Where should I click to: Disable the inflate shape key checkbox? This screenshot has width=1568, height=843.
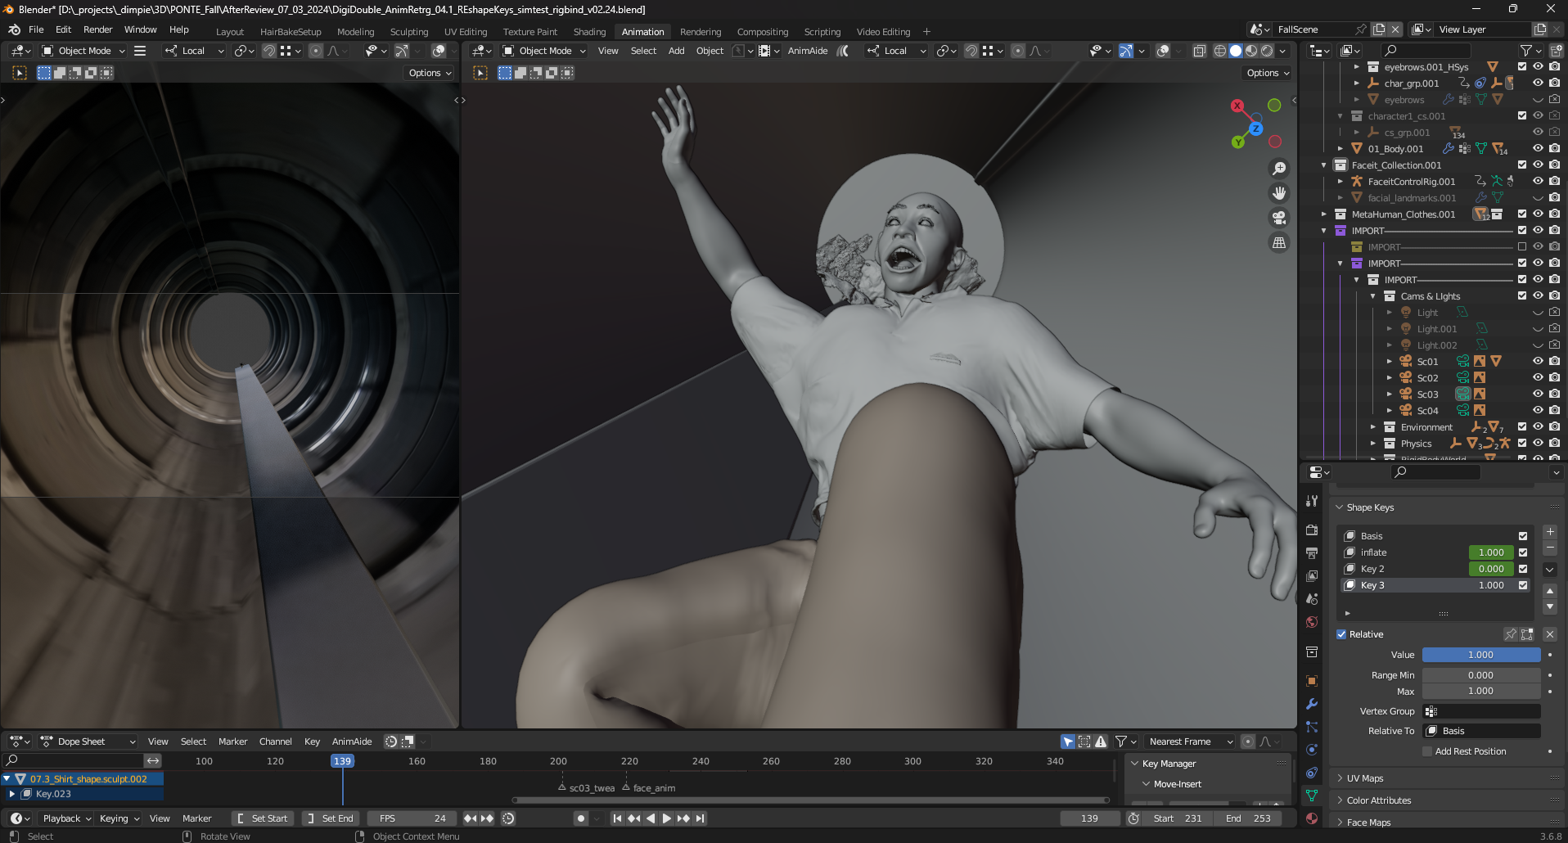[1523, 552]
